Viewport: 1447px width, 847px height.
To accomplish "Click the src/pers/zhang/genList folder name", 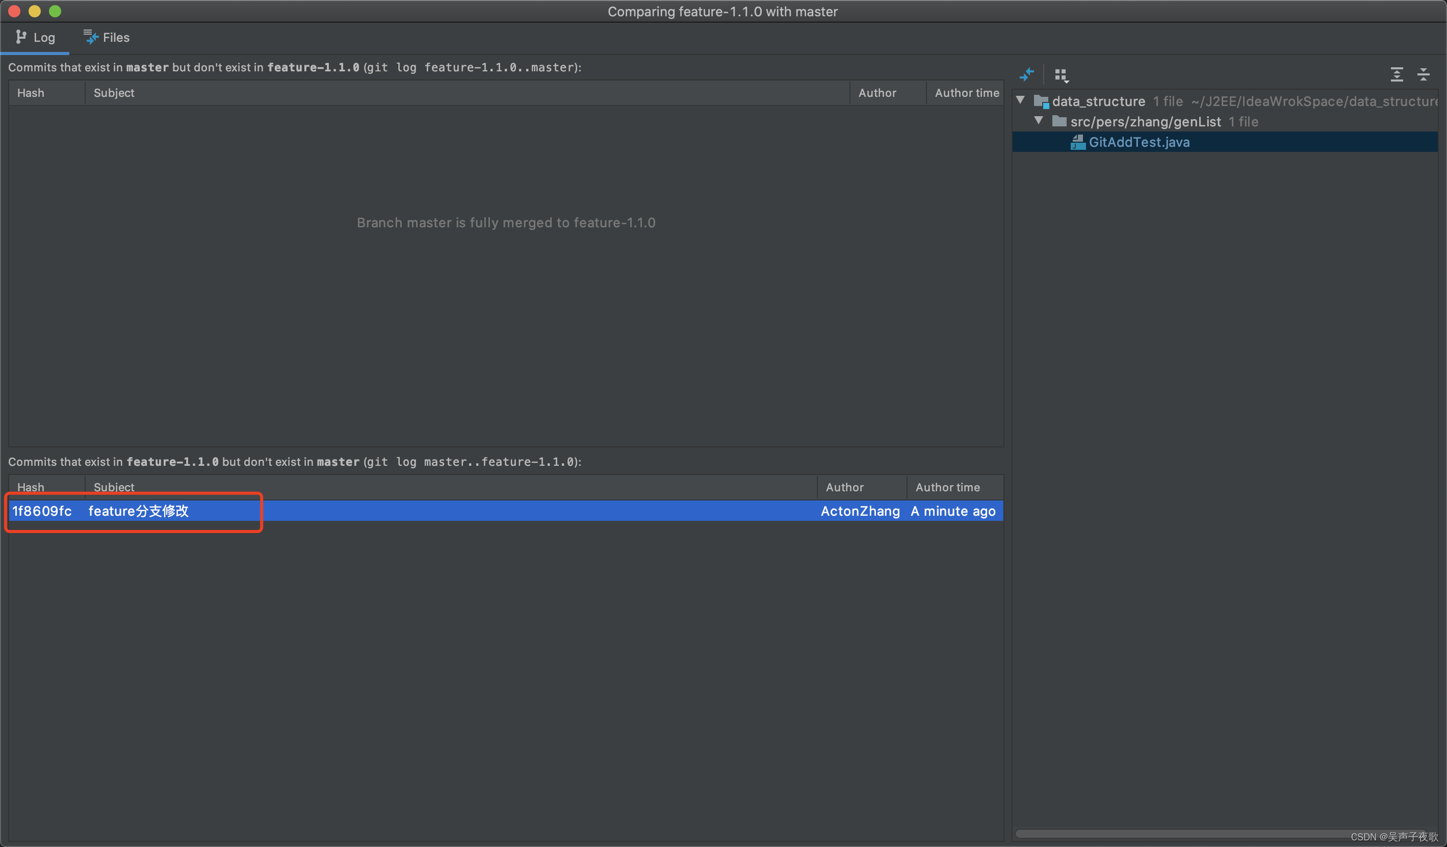I will pos(1146,122).
